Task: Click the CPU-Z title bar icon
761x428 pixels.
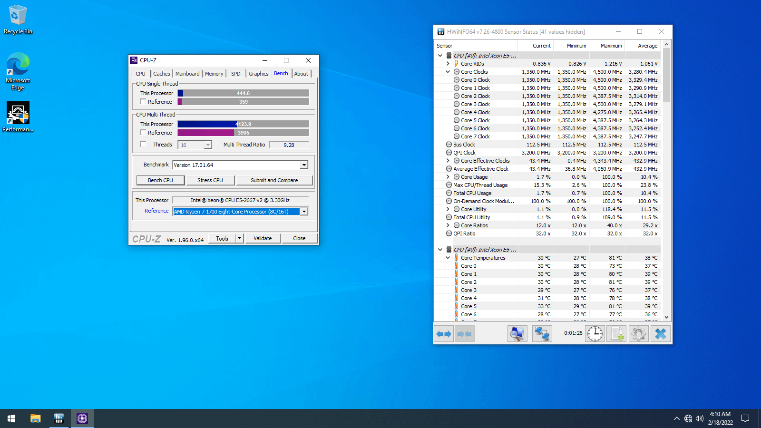Action: tap(134, 60)
